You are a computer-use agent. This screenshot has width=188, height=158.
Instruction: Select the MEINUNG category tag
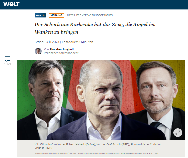coord(56,15)
